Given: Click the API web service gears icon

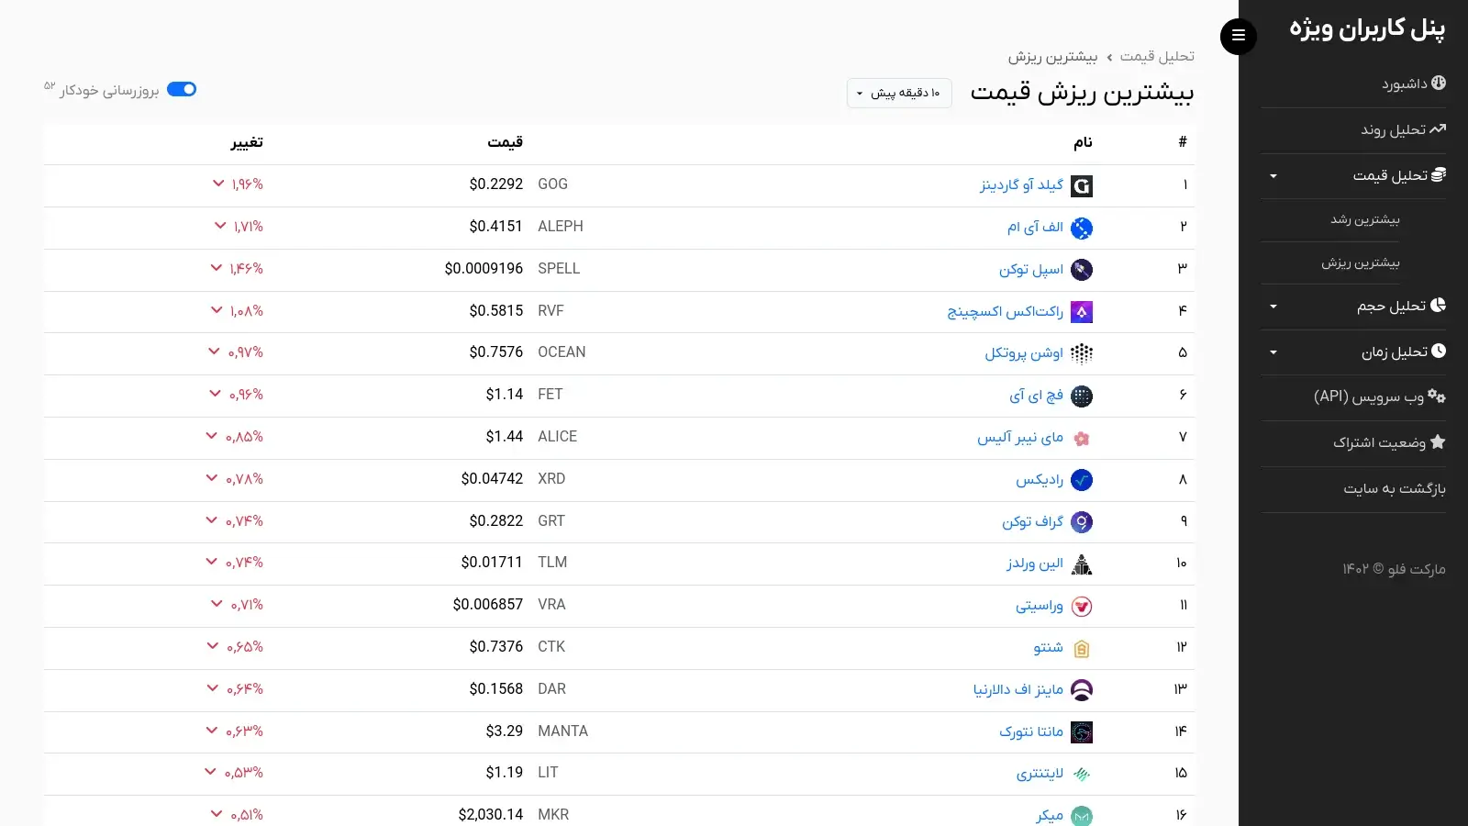Looking at the screenshot, I should [1437, 396].
